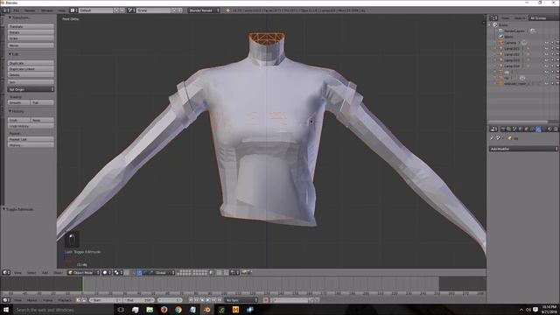Jump to the timeline end frame

[220, 300]
